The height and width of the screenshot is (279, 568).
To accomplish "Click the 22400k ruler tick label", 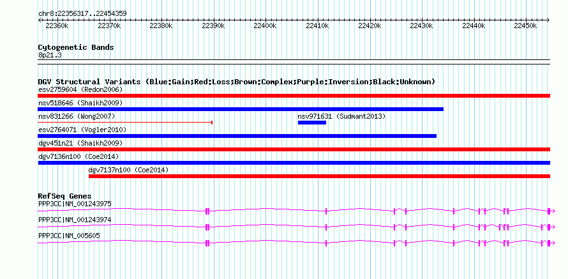I will click(x=265, y=26).
